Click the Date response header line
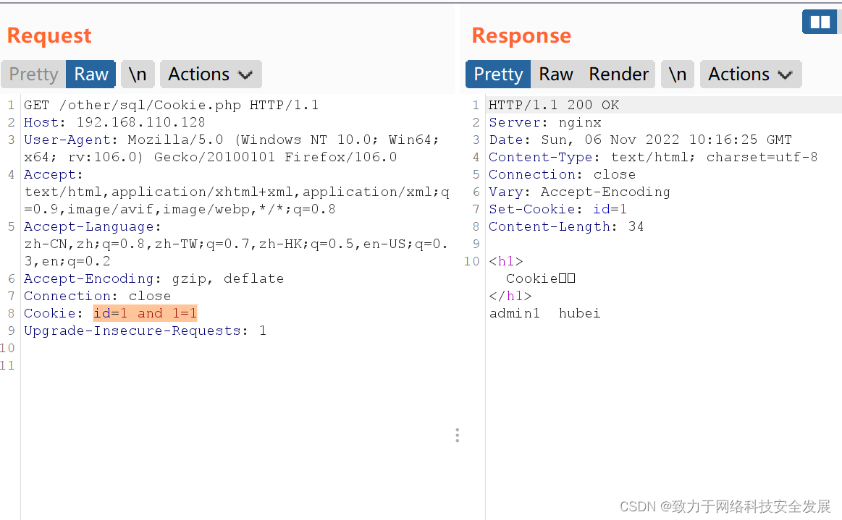The width and height of the screenshot is (842, 520). coord(640,140)
